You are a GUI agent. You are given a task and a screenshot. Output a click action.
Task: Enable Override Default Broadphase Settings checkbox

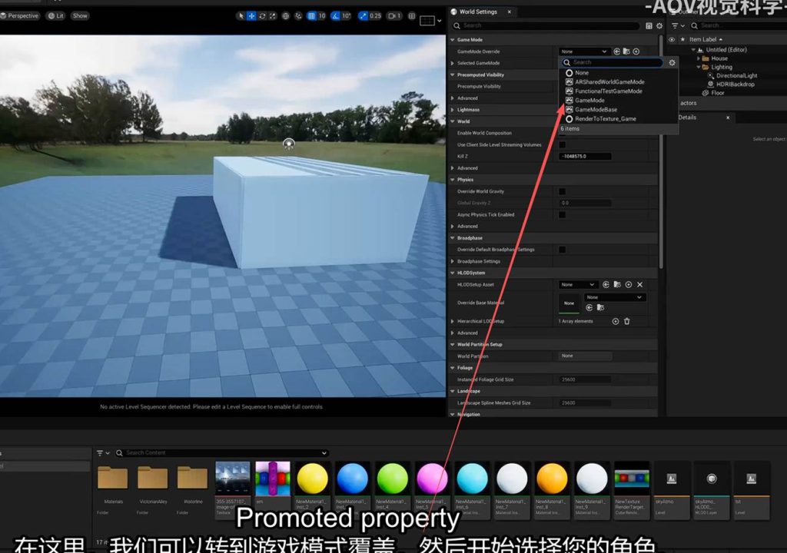pos(562,250)
